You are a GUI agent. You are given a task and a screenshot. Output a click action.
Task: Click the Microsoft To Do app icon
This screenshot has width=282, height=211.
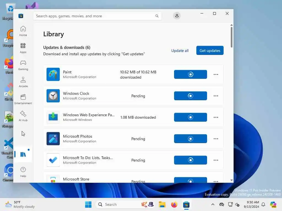tap(53, 160)
